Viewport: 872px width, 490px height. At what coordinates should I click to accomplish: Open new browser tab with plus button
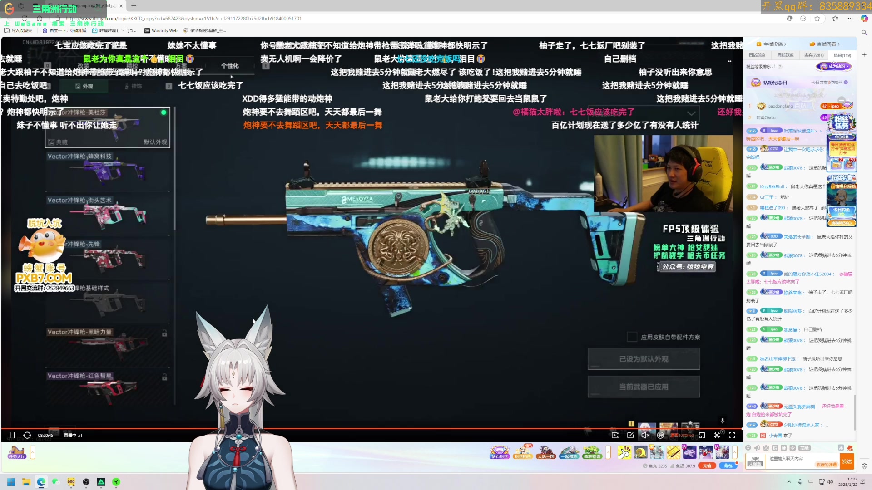point(134,6)
